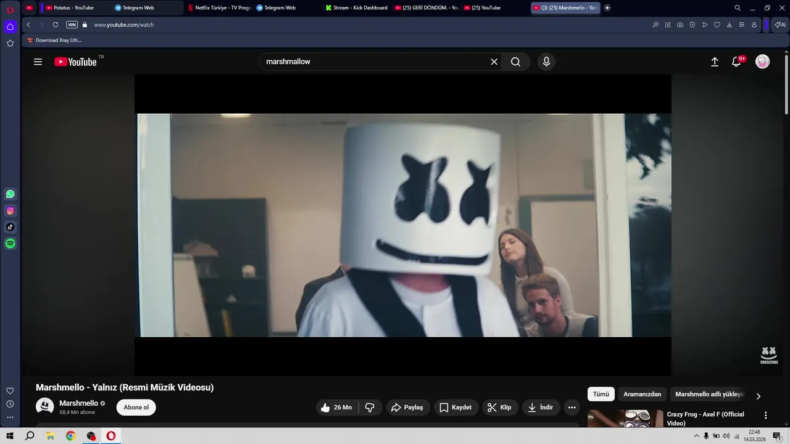This screenshot has height=444, width=790.
Task: Subscribe with the Abone ol button
Action: click(x=136, y=407)
